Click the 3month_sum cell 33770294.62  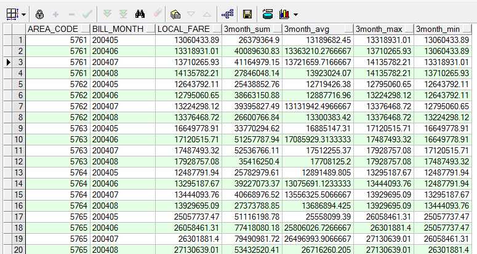[252, 128]
